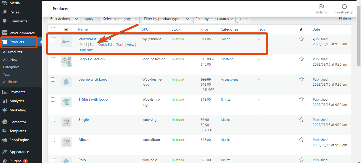Sort products by Price column

coord(204,29)
